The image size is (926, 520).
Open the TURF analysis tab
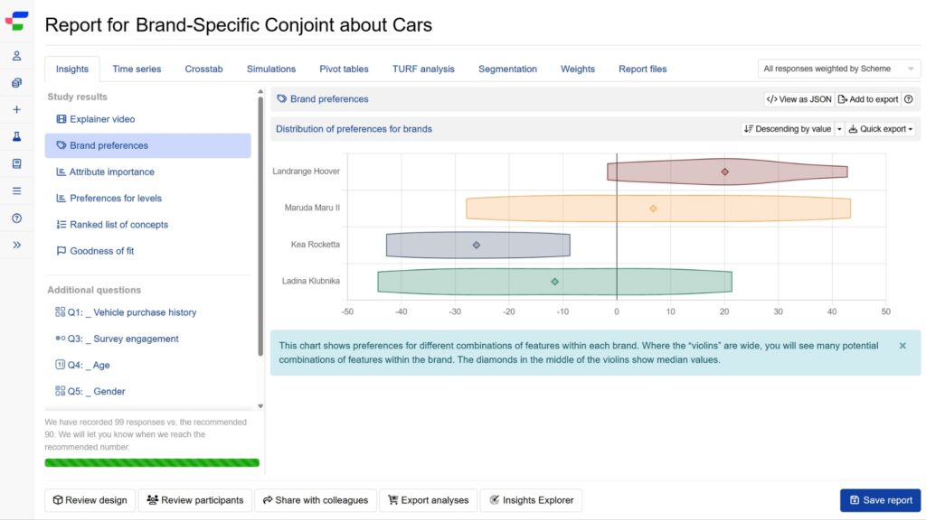click(423, 69)
